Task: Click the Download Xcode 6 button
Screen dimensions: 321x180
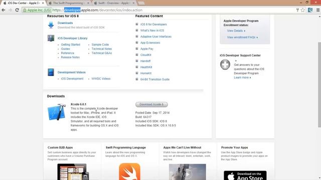Action: (x=151, y=104)
